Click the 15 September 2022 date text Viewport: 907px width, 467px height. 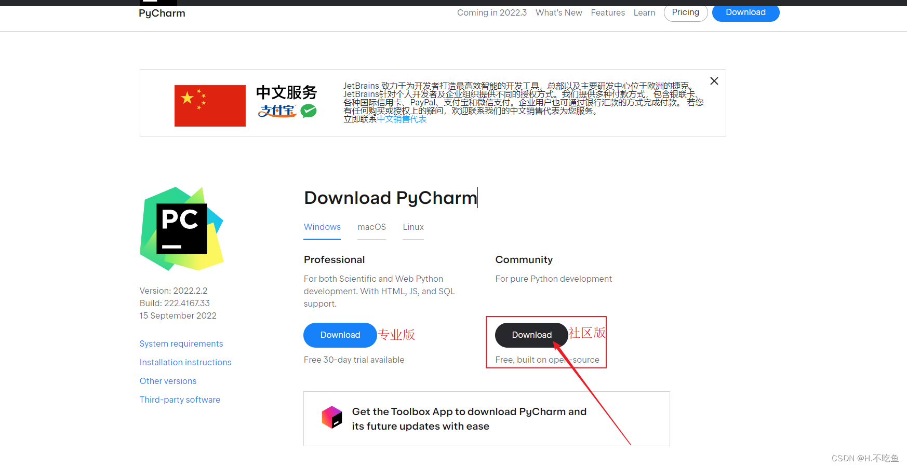coord(178,315)
